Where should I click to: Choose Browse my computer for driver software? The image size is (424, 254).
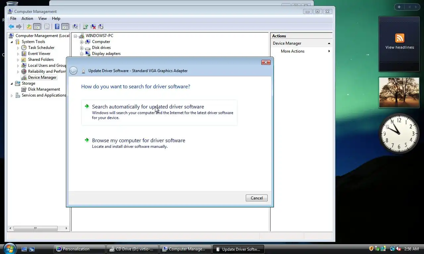(159, 143)
